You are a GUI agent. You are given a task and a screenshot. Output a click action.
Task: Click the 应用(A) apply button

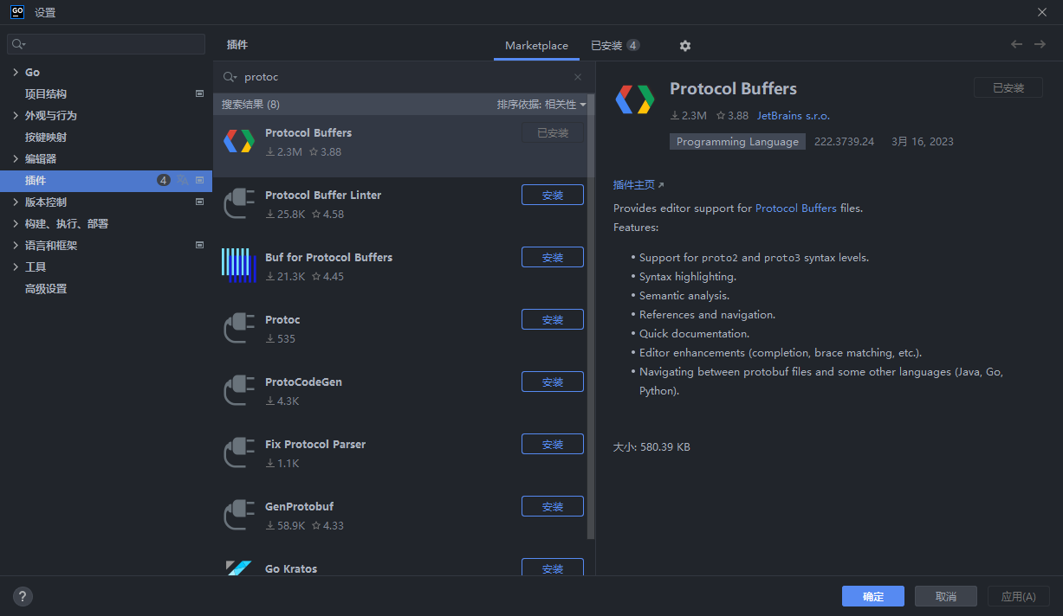[x=1019, y=596]
